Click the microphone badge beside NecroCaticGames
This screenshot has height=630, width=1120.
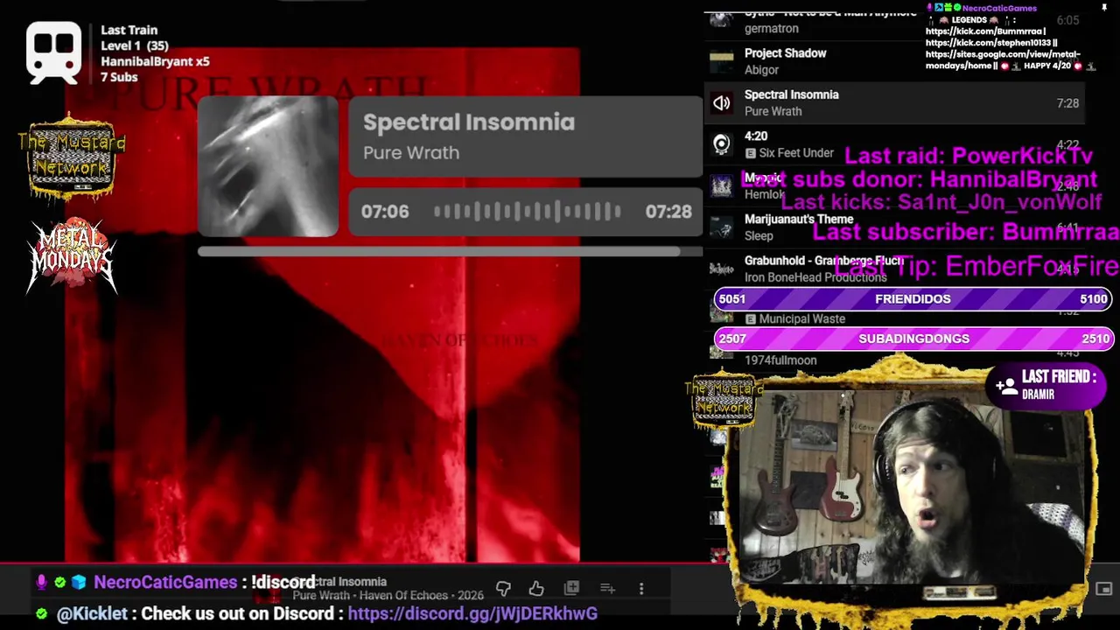(x=41, y=582)
